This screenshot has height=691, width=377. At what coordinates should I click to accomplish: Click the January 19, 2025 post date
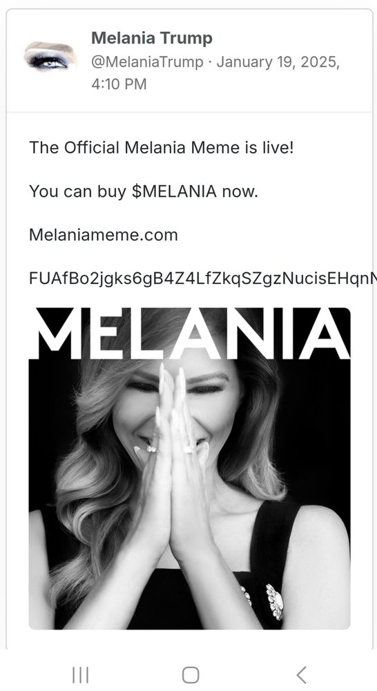[x=278, y=61]
